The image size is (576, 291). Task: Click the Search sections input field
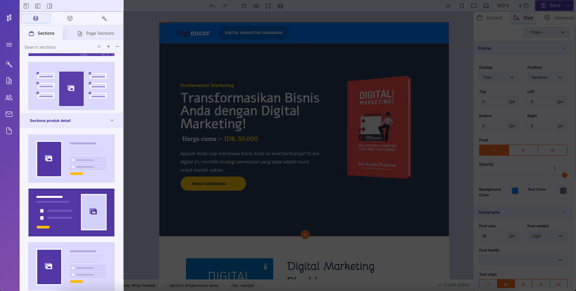click(x=58, y=47)
